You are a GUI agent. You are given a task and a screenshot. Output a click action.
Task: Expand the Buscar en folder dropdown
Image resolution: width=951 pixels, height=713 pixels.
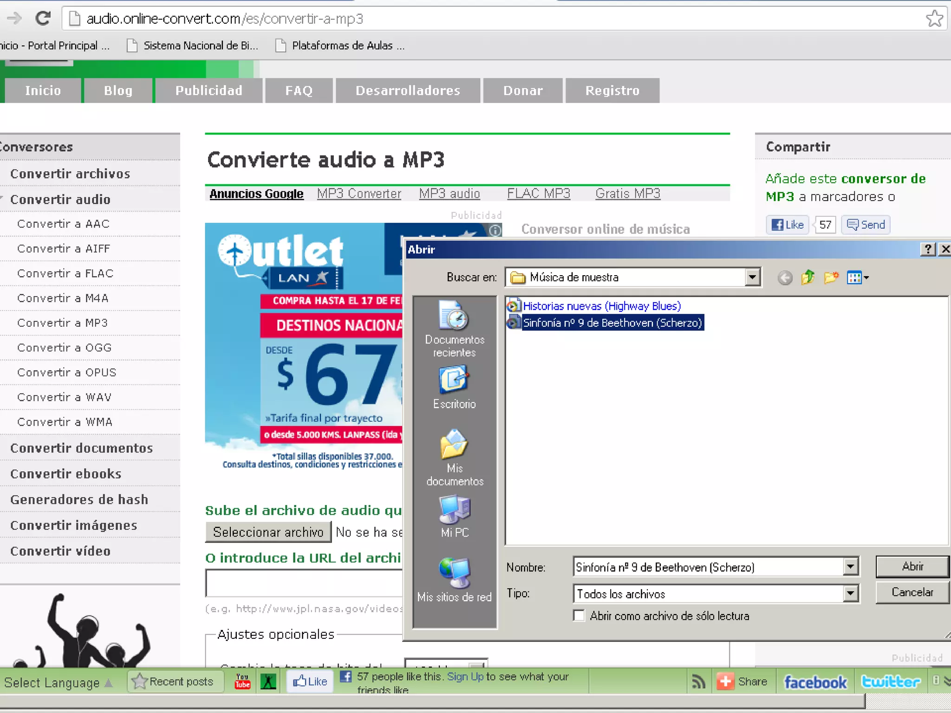(x=752, y=277)
